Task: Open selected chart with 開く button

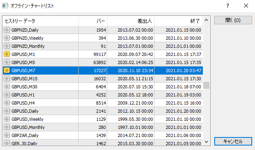Action: 233,20
